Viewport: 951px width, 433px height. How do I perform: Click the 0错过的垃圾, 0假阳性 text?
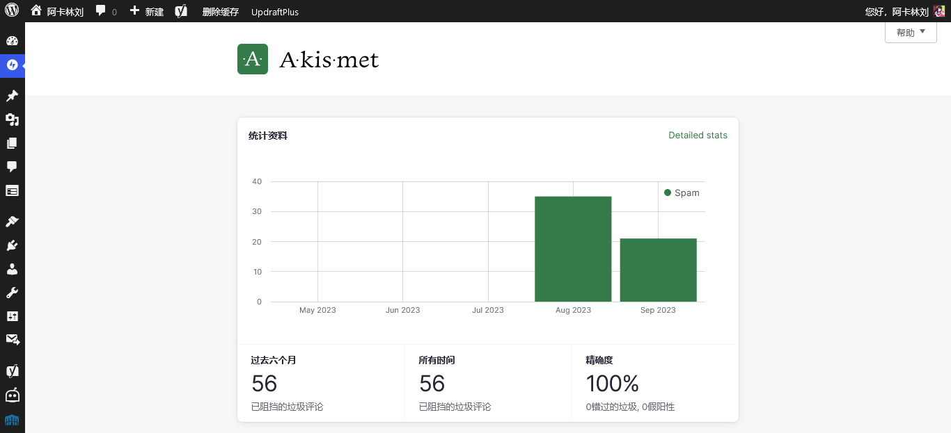631,407
